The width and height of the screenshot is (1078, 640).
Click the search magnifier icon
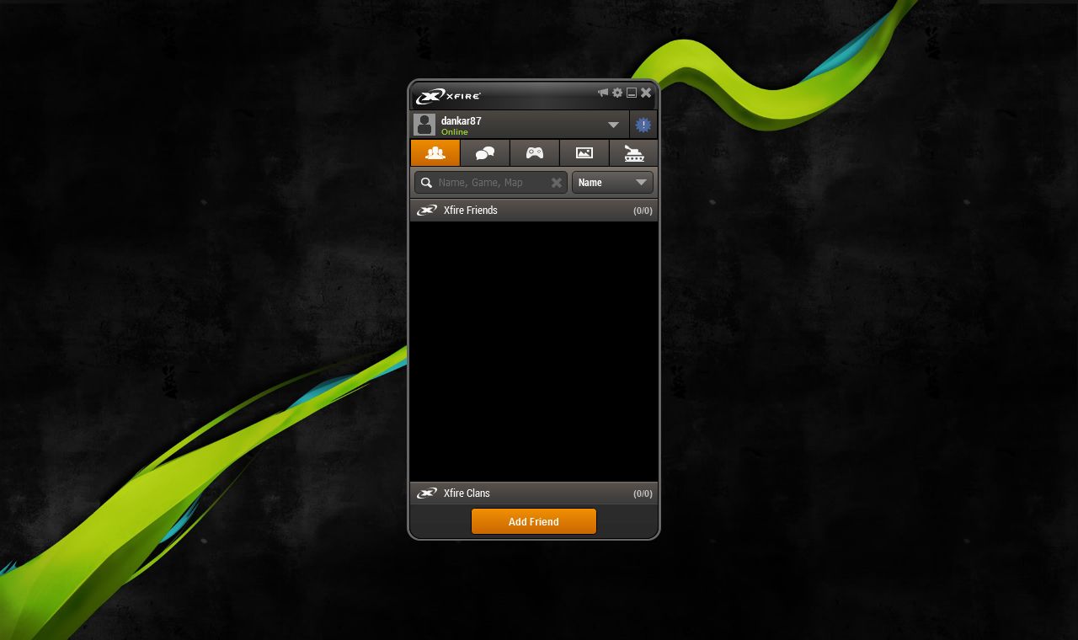click(x=427, y=182)
